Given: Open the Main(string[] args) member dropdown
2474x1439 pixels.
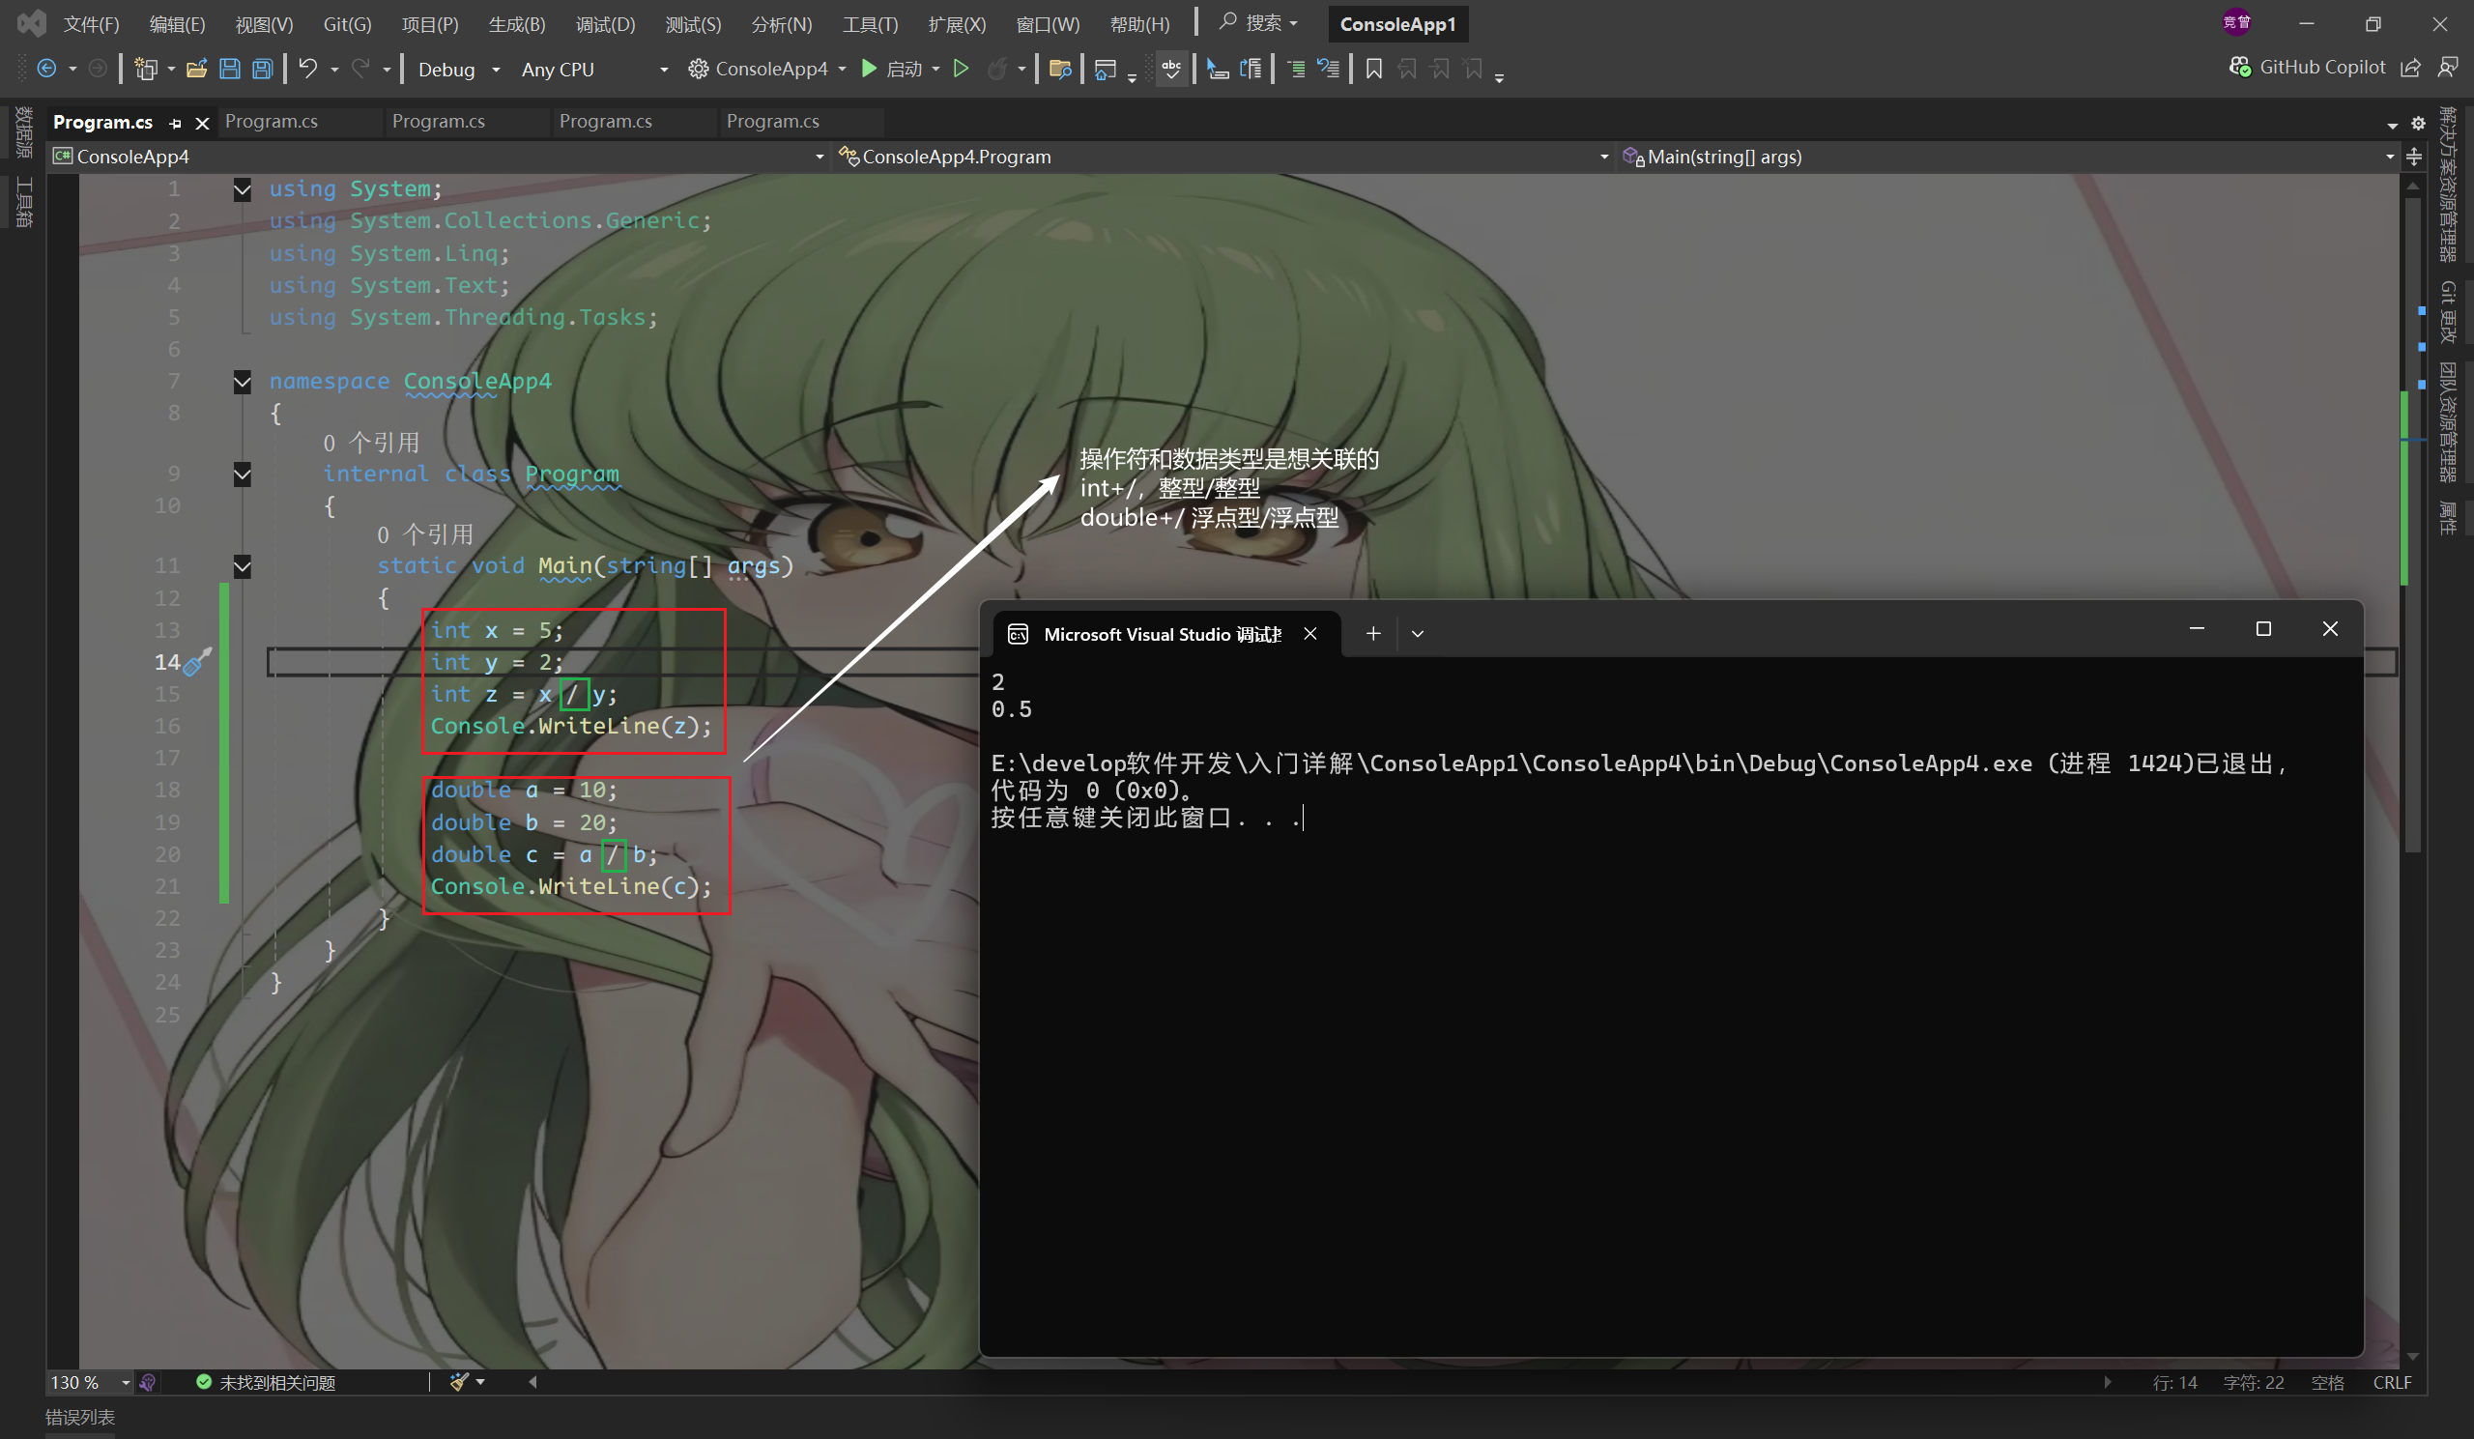Looking at the screenshot, I should 2008,156.
